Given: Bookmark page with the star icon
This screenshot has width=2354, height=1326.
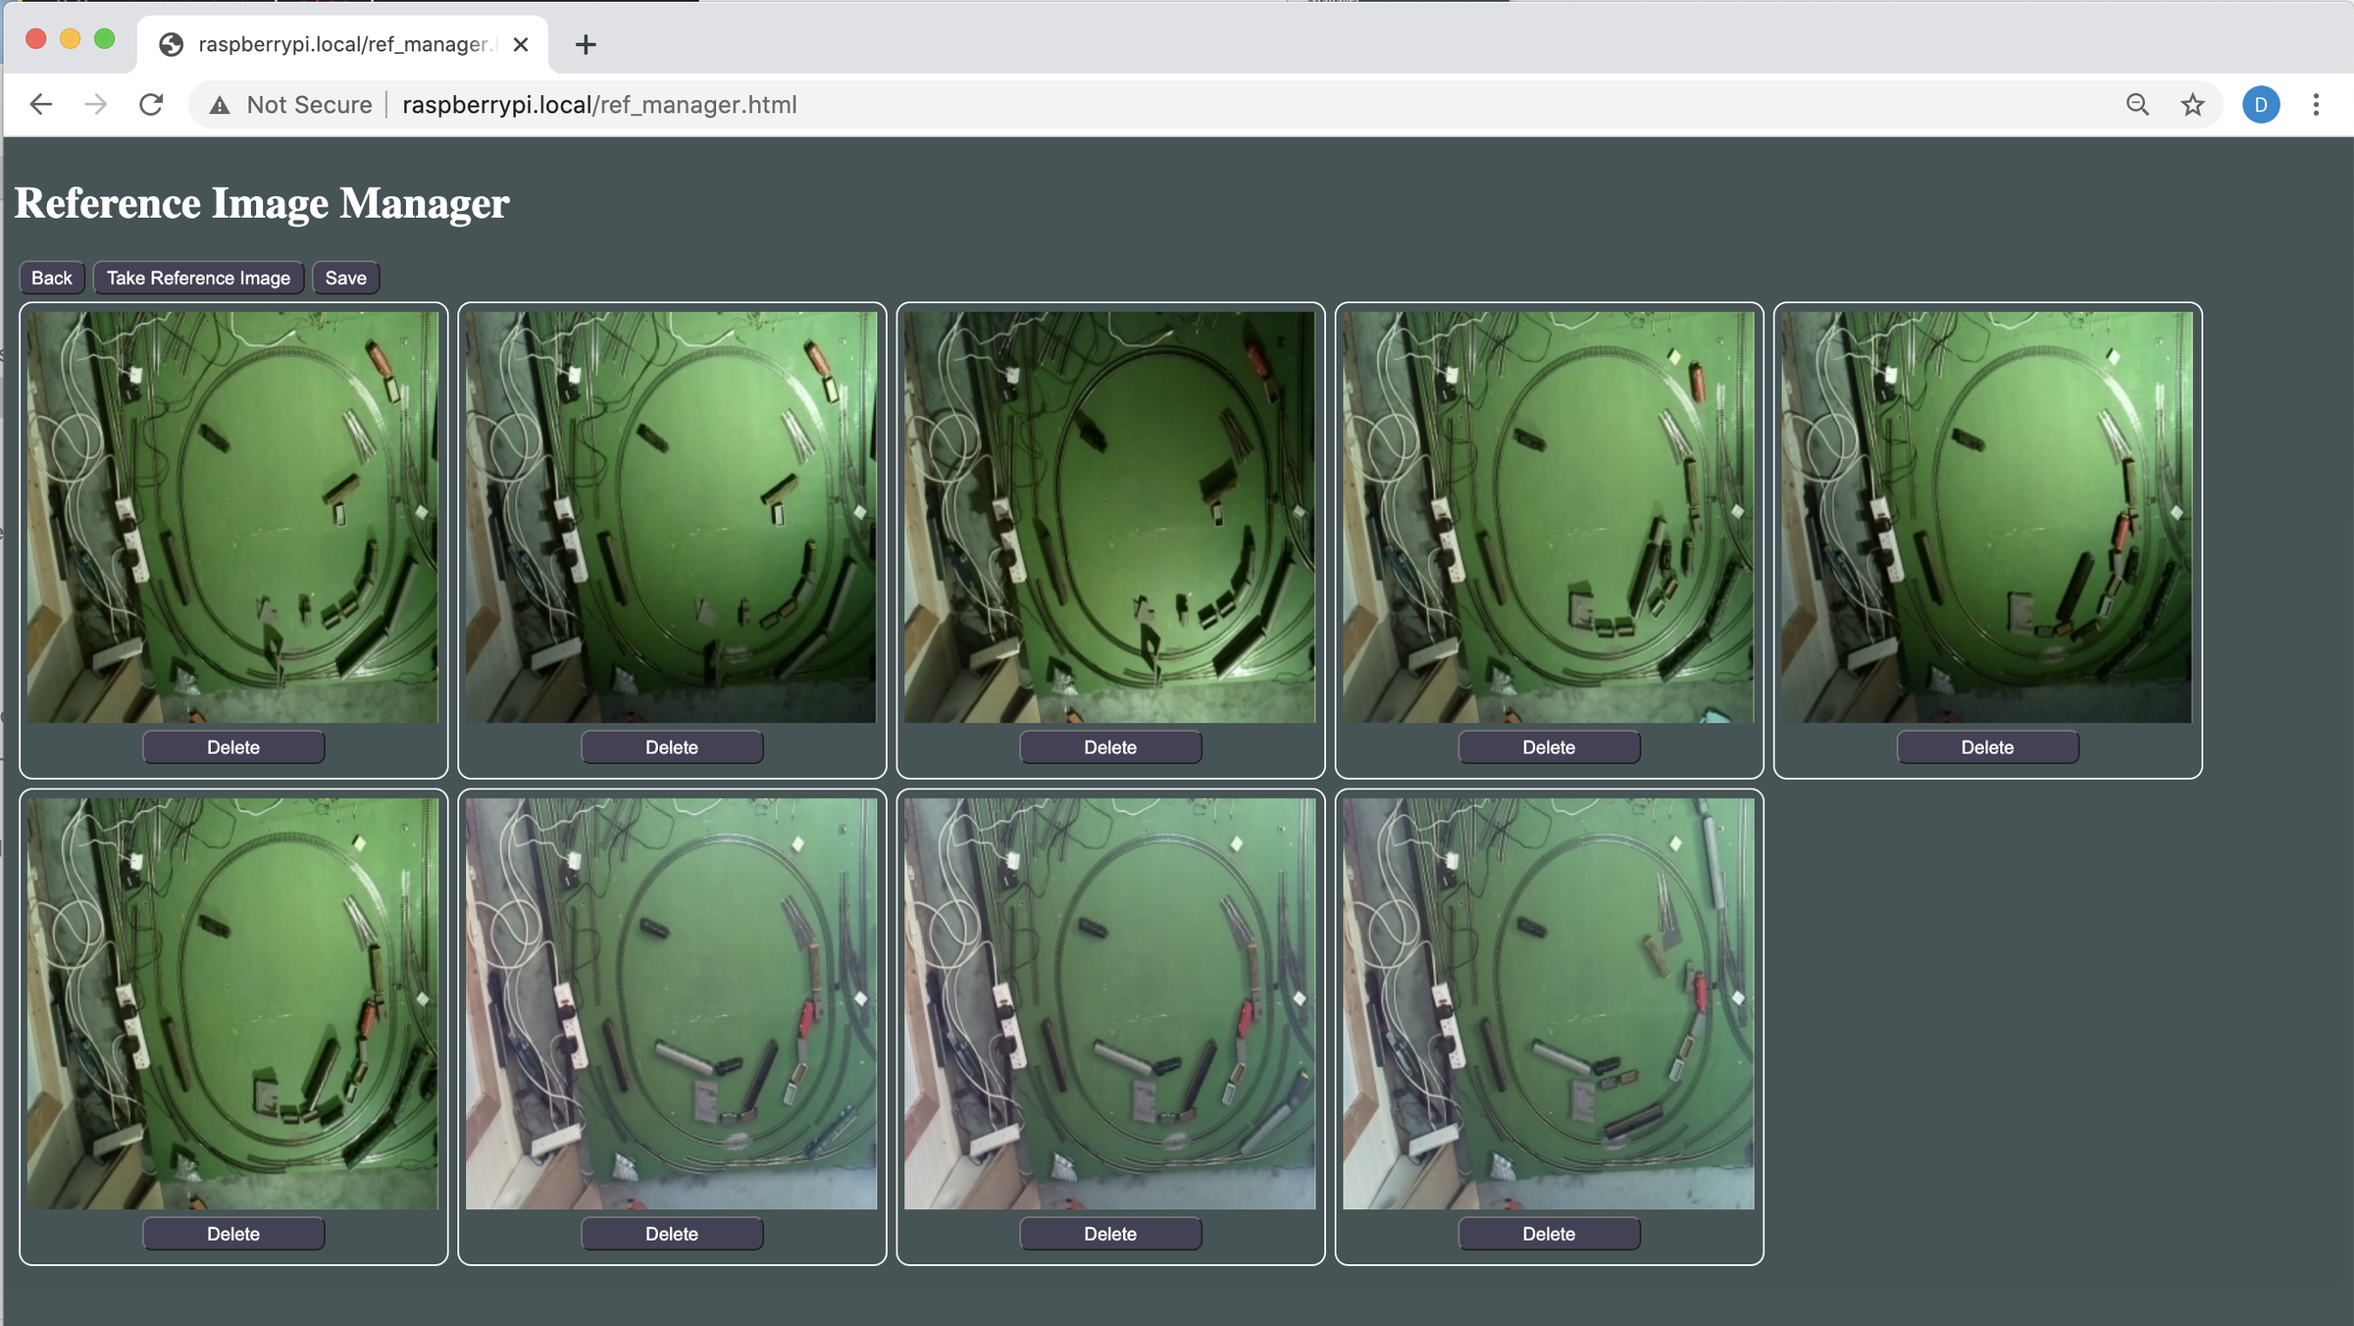Looking at the screenshot, I should click(x=2192, y=105).
